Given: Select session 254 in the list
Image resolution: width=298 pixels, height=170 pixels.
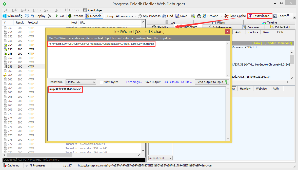Looking at the screenshot, I should 24,45.
